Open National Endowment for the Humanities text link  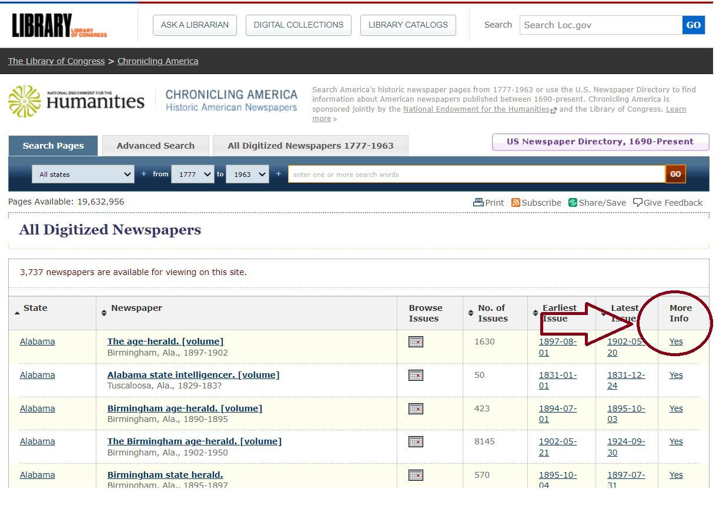click(x=476, y=109)
